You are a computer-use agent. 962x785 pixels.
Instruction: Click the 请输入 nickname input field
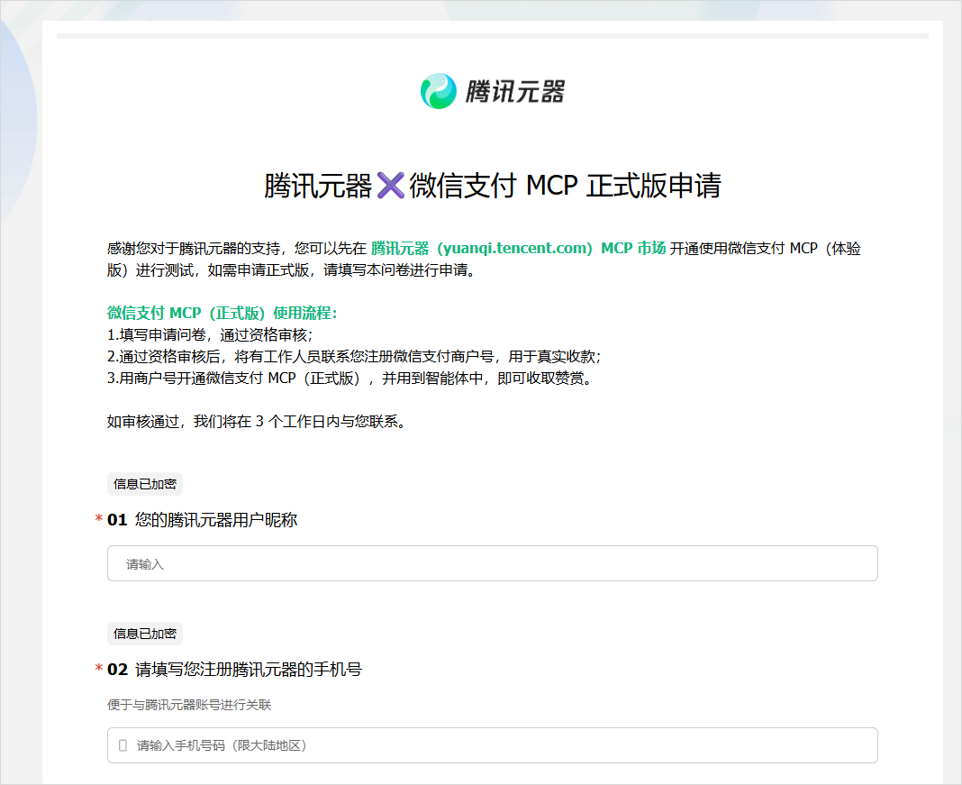point(492,562)
